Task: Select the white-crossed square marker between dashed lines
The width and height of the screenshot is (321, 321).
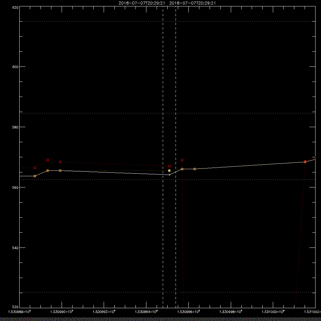Action: pyautogui.click(x=169, y=170)
